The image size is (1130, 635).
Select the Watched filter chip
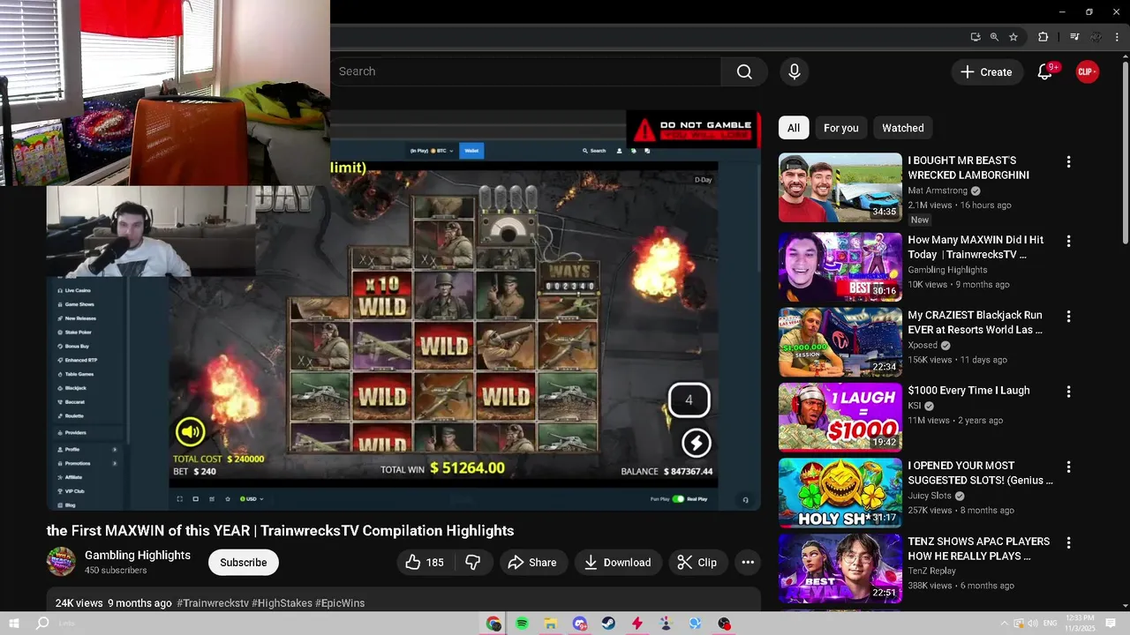coord(902,128)
